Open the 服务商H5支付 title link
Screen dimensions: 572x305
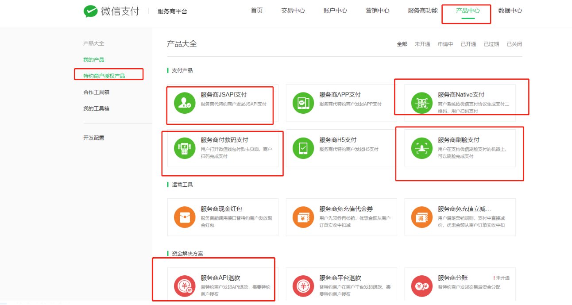click(338, 140)
